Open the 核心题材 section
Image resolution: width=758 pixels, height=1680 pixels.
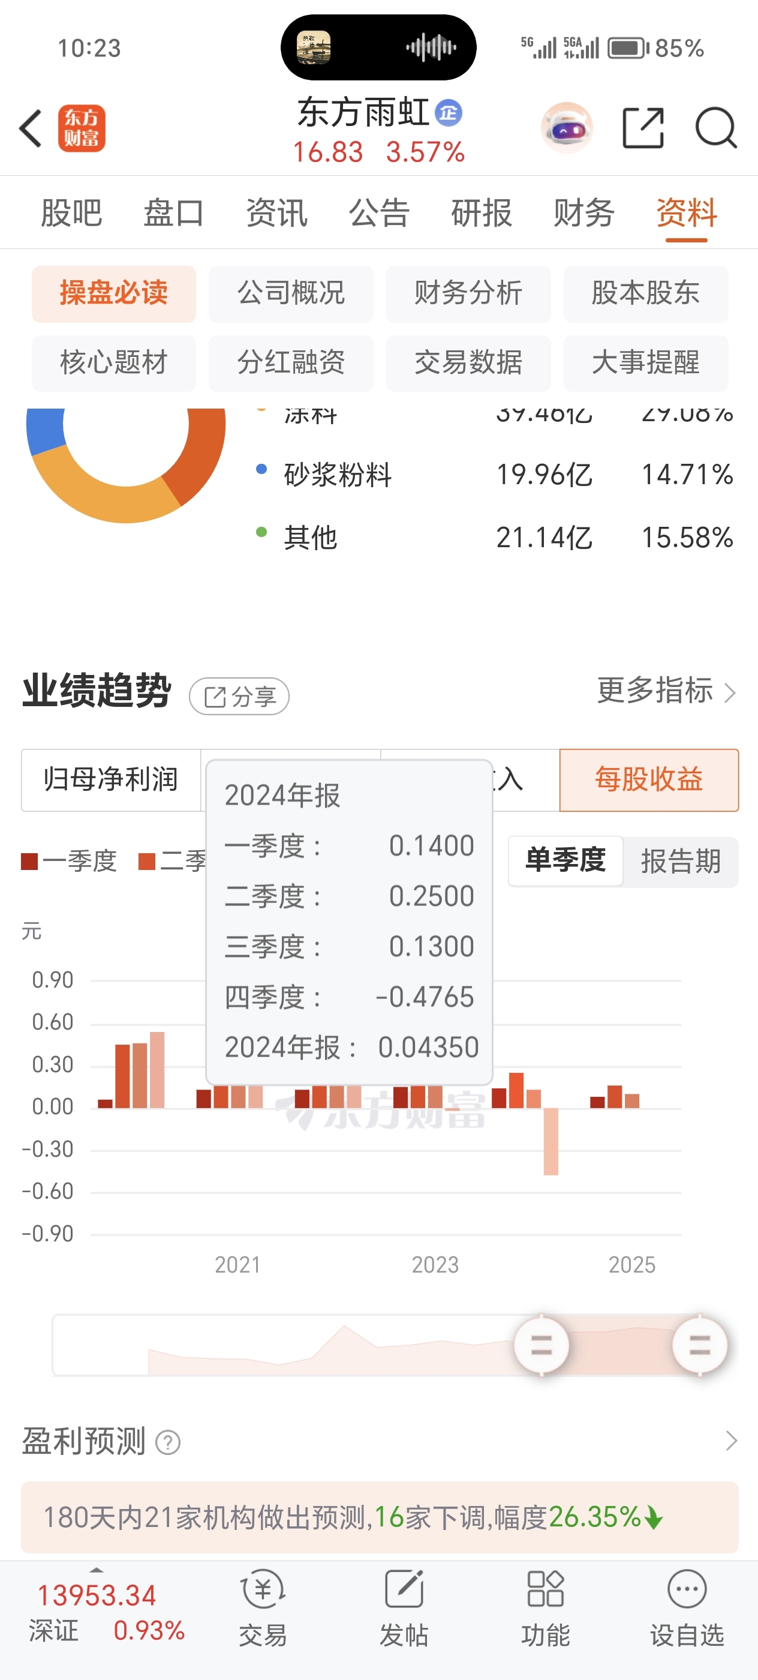tap(114, 363)
